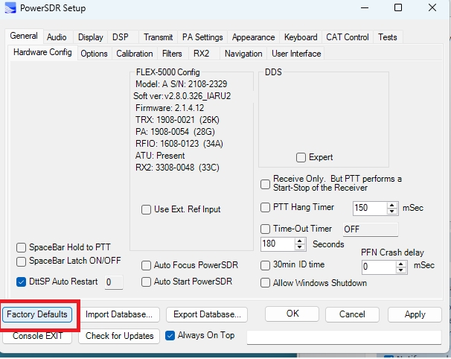Screen dimensions: 451x359
Task: Open the Options sub-tab
Action: click(x=94, y=54)
